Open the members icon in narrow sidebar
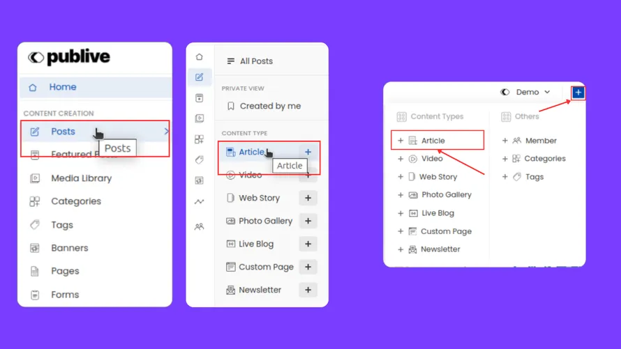The height and width of the screenshot is (349, 621). tap(200, 226)
